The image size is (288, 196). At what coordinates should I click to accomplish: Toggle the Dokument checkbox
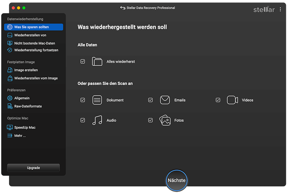[82, 100]
